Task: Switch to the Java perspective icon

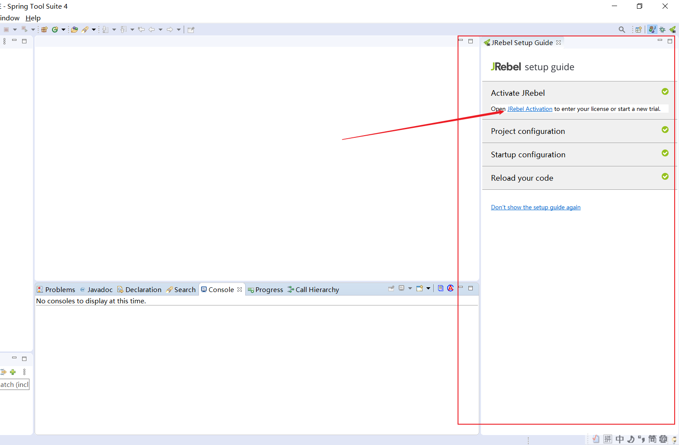Action: click(652, 29)
